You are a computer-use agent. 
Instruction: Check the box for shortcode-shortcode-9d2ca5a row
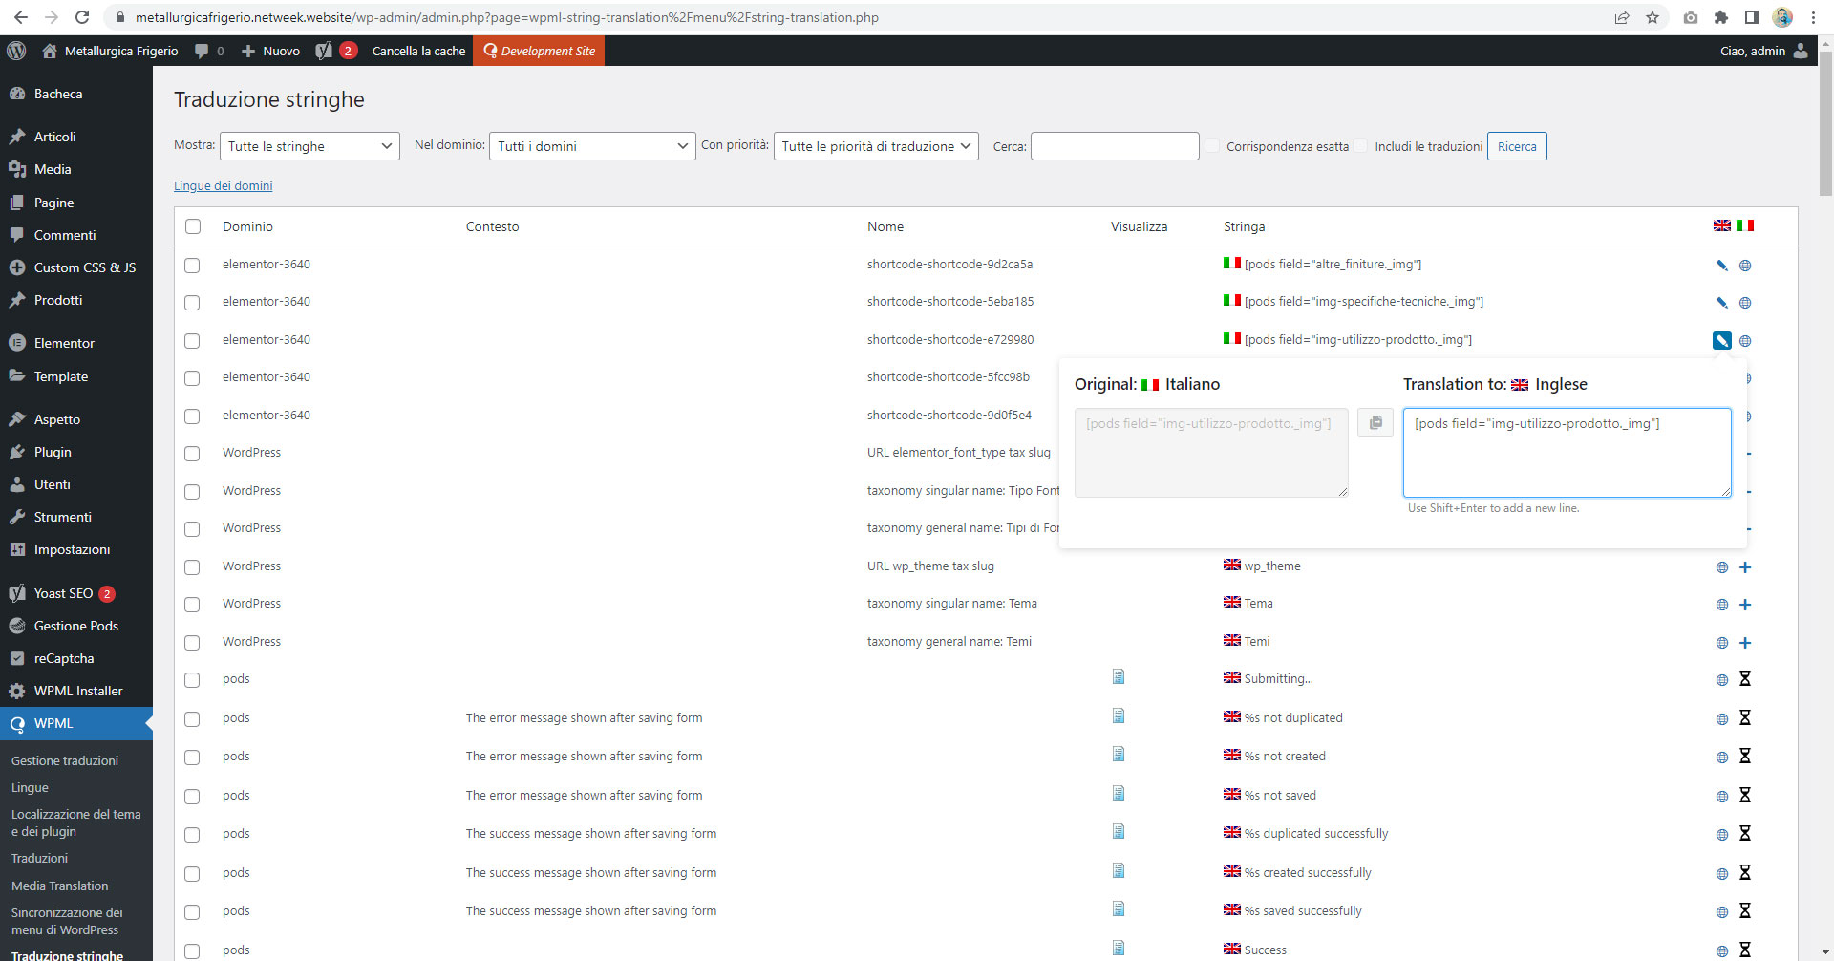click(192, 266)
